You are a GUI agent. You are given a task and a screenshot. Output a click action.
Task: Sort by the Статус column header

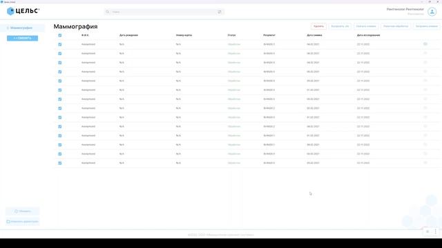pos(232,35)
